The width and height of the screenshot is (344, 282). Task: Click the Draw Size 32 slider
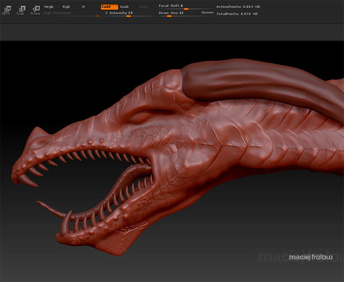(180, 14)
